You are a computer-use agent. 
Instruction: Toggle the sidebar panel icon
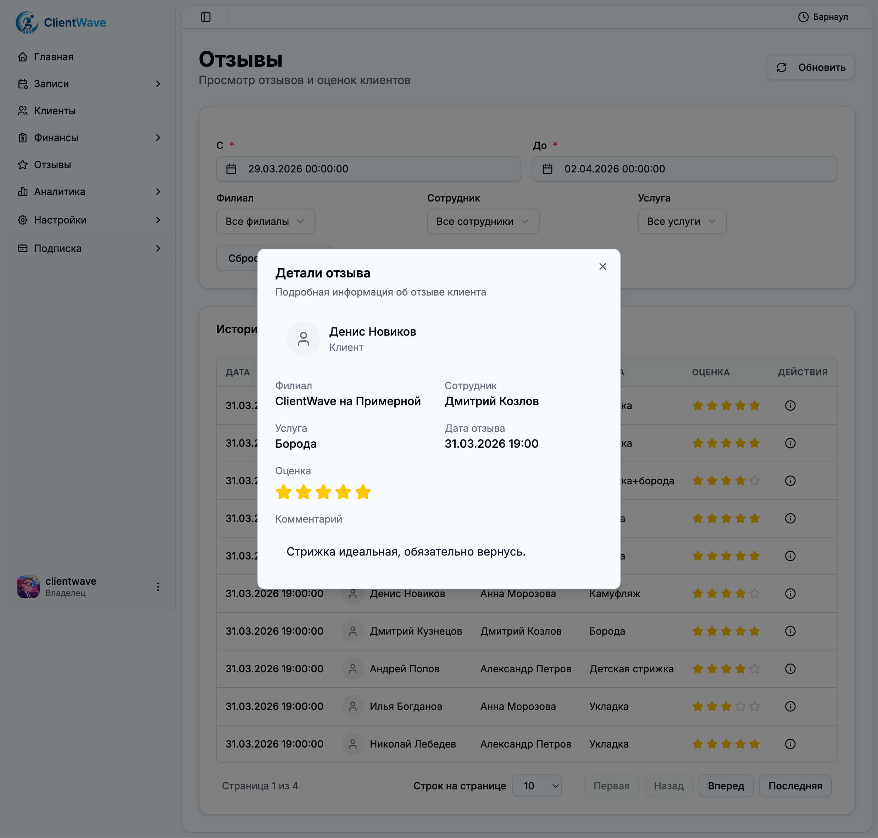coord(205,17)
